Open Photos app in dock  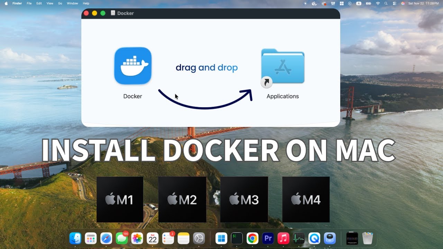pos(137,238)
